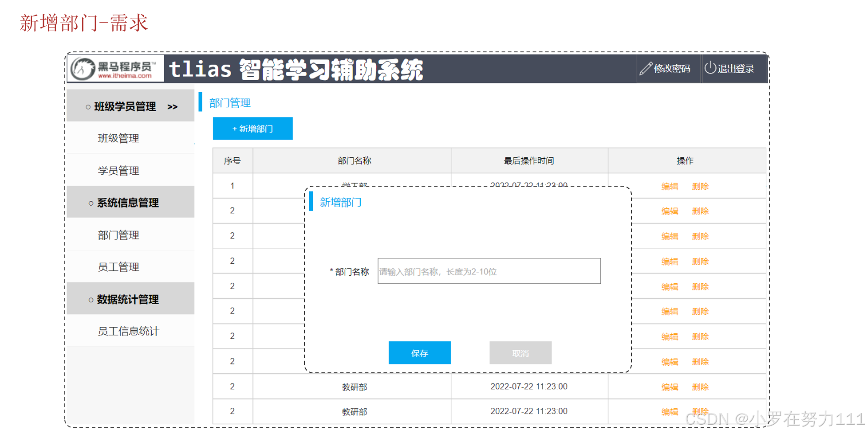Click the 序号 cell showing 1
This screenshot has height=434, width=867.
(233, 186)
